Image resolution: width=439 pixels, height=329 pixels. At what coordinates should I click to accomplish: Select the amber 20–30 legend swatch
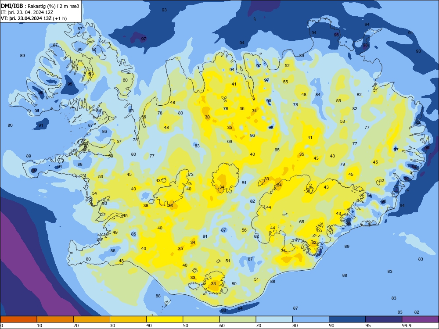coord(92,319)
